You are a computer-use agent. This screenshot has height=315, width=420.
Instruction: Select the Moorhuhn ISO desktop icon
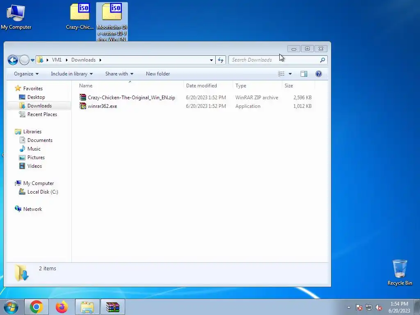pyautogui.click(x=112, y=22)
